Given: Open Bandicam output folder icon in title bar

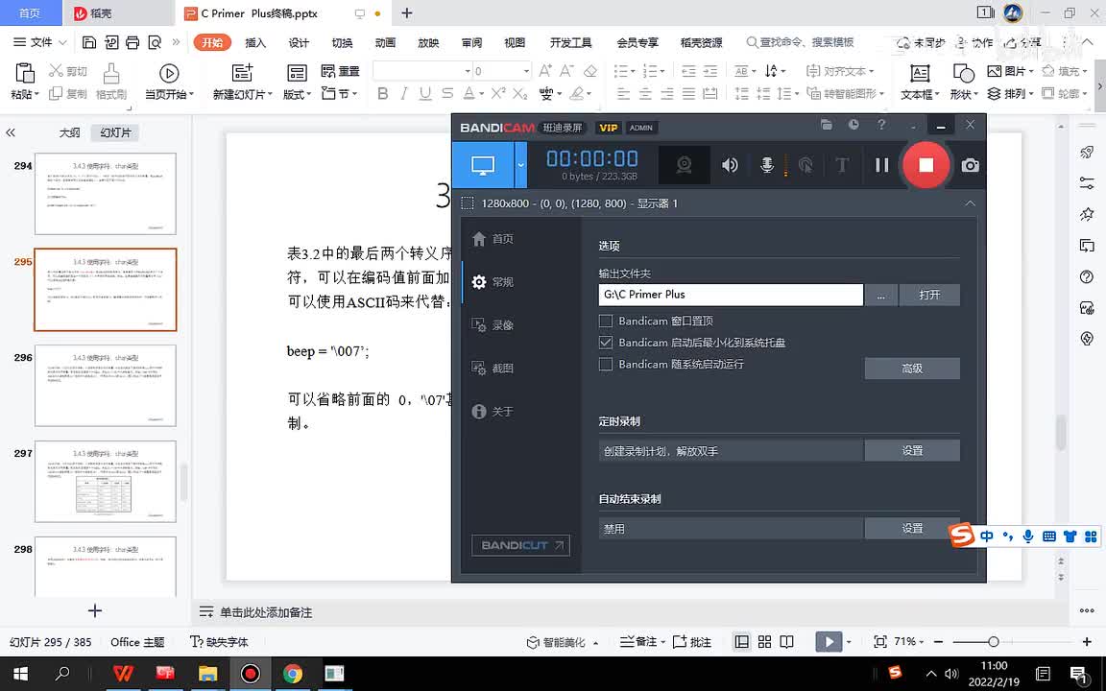Looking at the screenshot, I should tap(827, 125).
